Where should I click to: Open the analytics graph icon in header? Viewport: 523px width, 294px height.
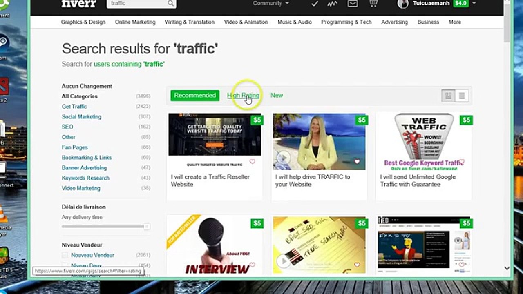click(332, 4)
